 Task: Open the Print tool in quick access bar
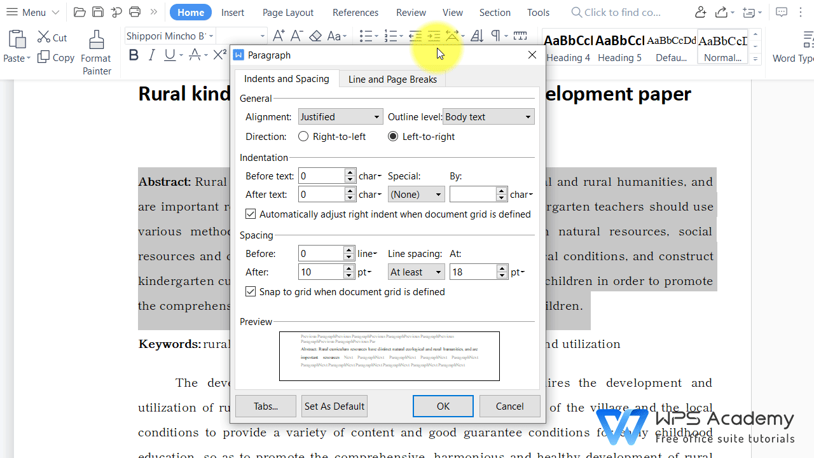coord(134,12)
